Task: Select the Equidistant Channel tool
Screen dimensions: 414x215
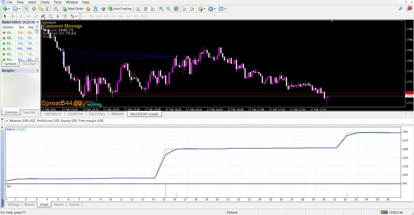Action: point(43,16)
